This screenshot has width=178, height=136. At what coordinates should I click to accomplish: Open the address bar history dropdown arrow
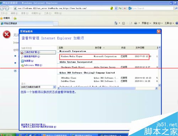point(116,8)
